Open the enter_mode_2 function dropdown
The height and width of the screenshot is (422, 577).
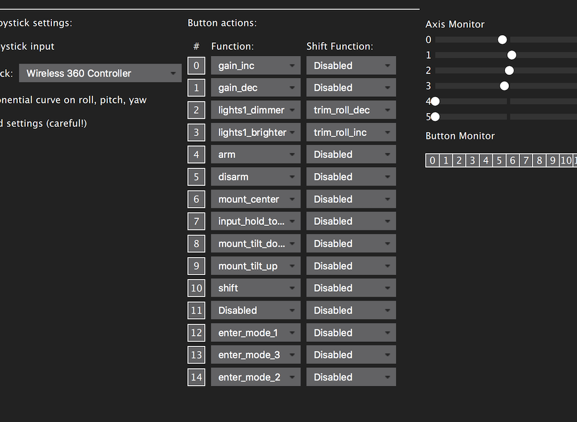pos(256,377)
